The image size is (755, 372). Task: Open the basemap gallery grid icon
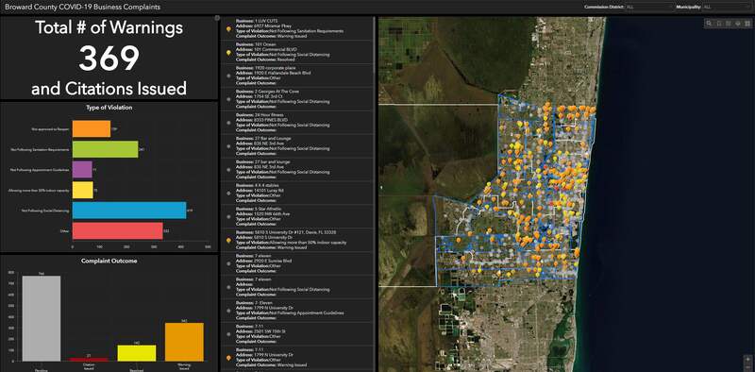coord(747,23)
